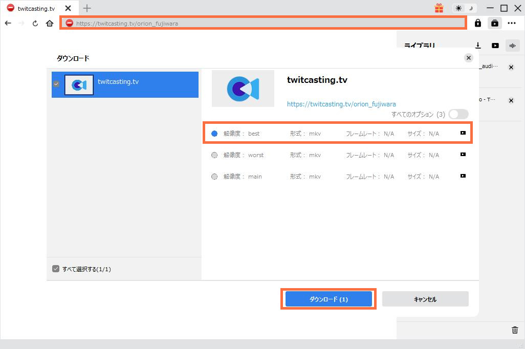525x349 pixels.
Task: Click the キャンセル button
Action: (425, 299)
